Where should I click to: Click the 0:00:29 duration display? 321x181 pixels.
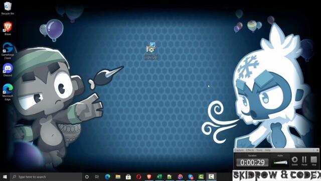252,162
